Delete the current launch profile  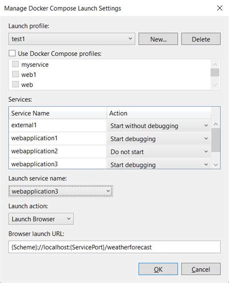[201, 39]
